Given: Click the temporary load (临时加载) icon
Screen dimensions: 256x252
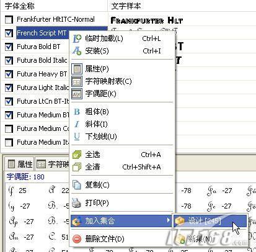Looking at the screenshot, I should point(77,38).
